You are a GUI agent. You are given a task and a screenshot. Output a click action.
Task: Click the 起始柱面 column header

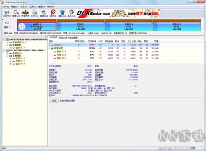[109, 41]
